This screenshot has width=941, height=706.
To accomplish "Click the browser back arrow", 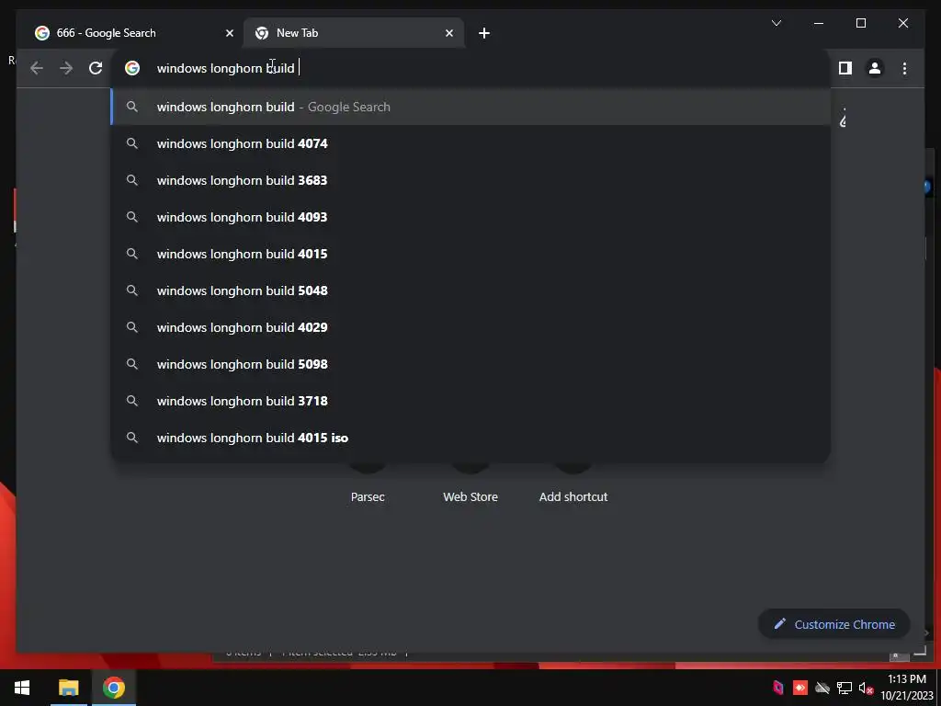I will [37, 68].
